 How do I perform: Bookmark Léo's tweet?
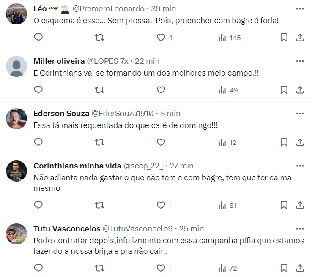coord(284,38)
